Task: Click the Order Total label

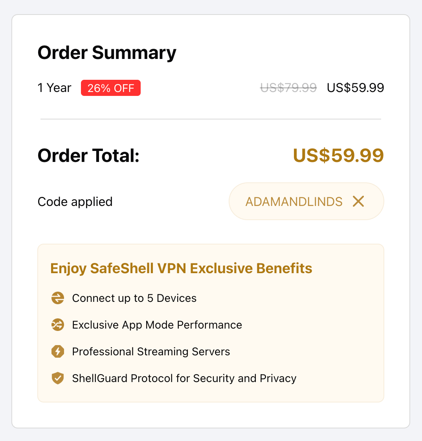Action: tap(88, 156)
